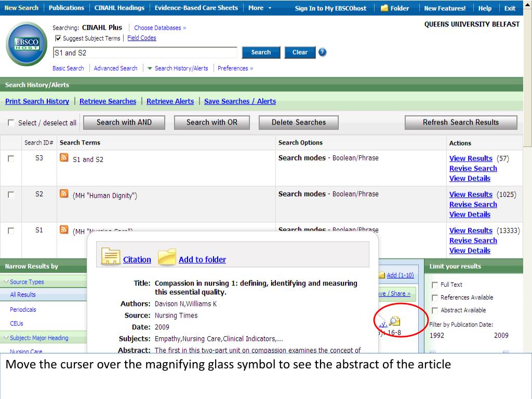Click the Clear button
The width and height of the screenshot is (532, 399).
[x=300, y=52]
